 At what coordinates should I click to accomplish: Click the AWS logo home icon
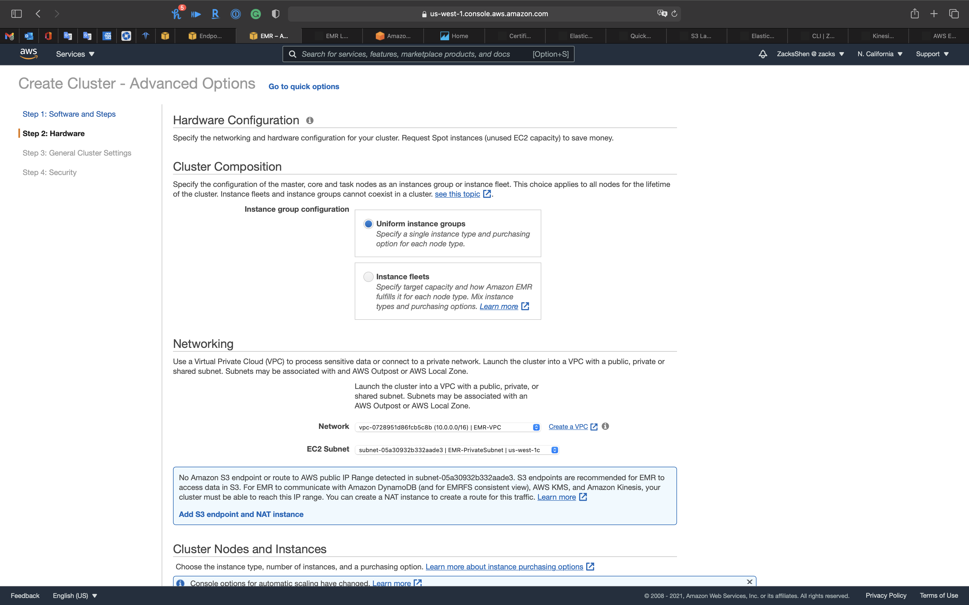(x=28, y=54)
